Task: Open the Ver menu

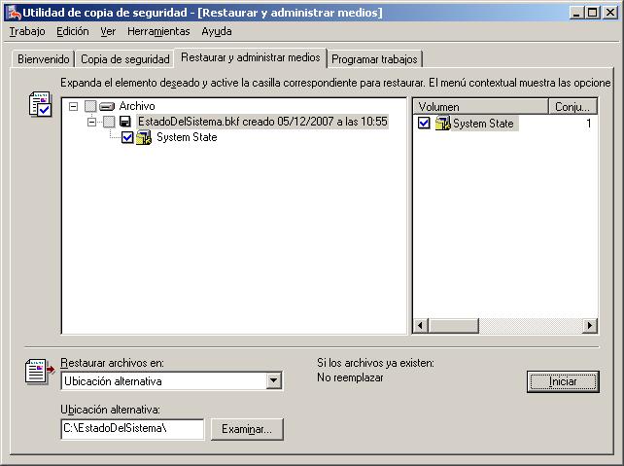Action: [108, 31]
